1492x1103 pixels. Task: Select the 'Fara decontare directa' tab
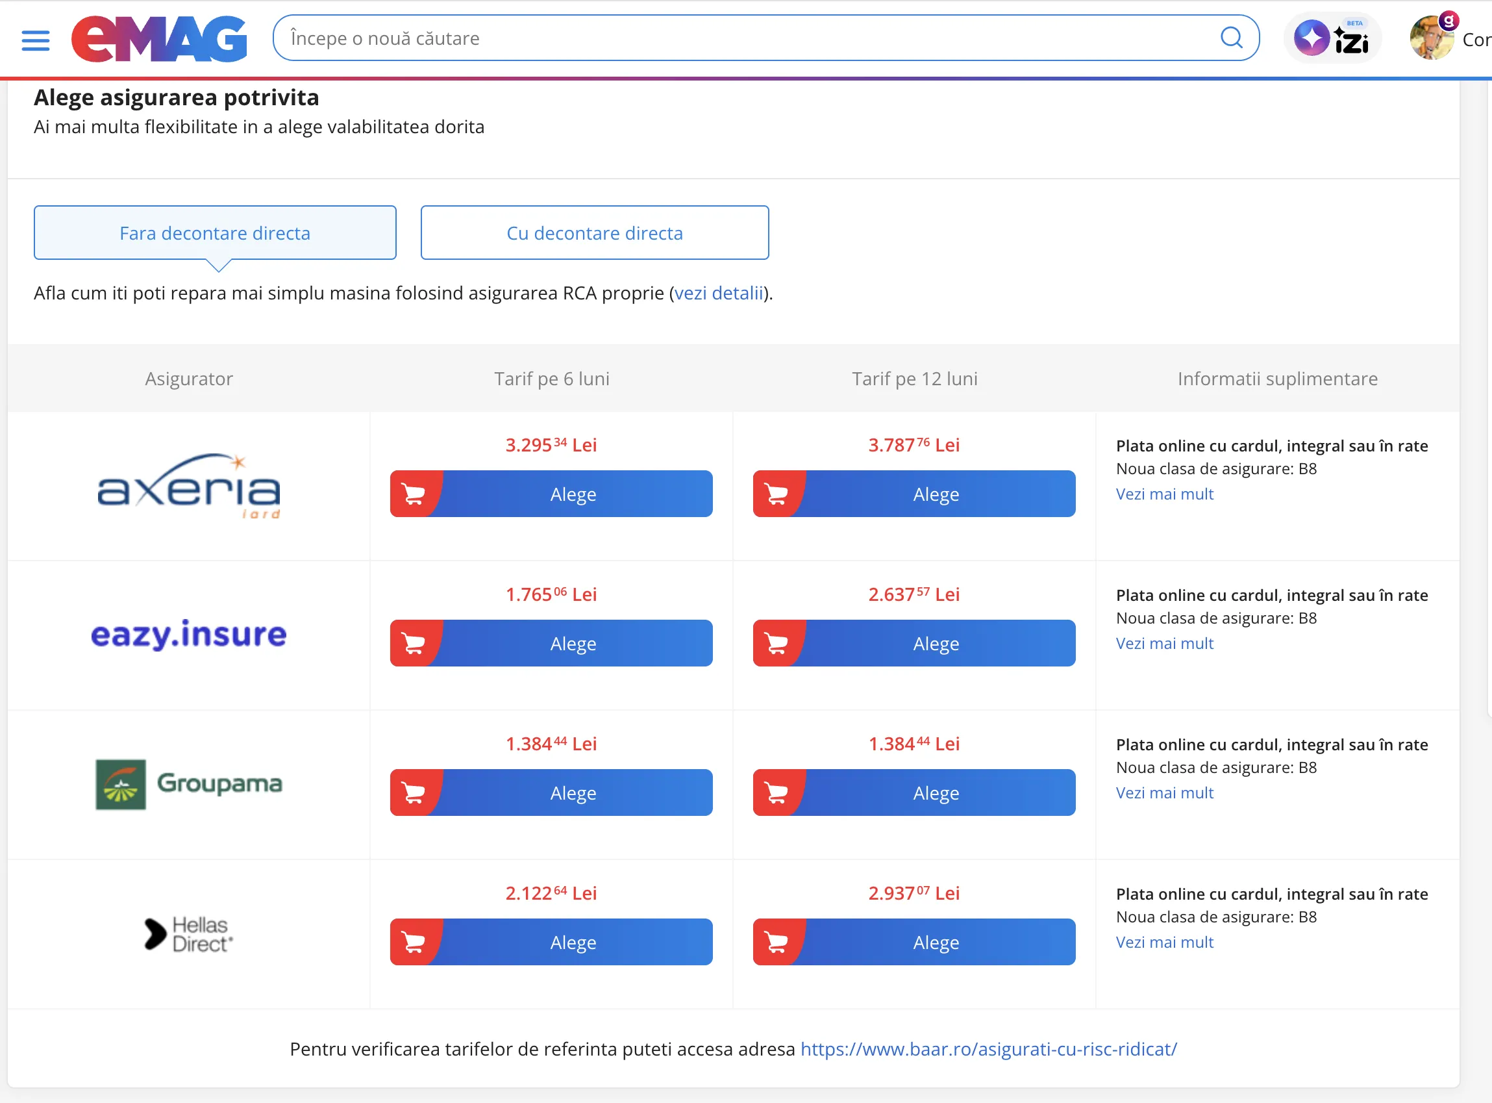coord(215,233)
